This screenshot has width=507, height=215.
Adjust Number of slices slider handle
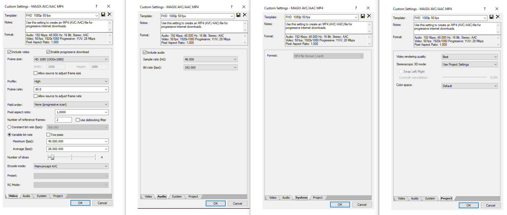[x=52, y=157]
